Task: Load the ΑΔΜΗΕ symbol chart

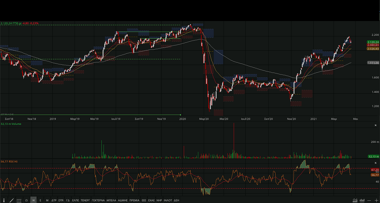Action: point(123,200)
